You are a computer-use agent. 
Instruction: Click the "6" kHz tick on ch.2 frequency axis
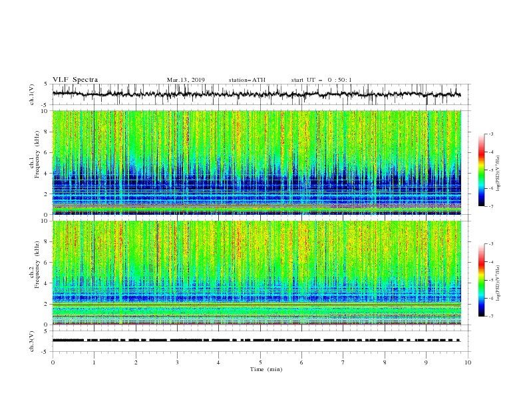click(x=47, y=263)
